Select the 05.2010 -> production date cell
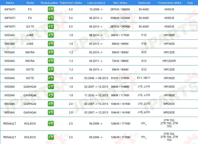The image size is (198, 144). (96, 52)
